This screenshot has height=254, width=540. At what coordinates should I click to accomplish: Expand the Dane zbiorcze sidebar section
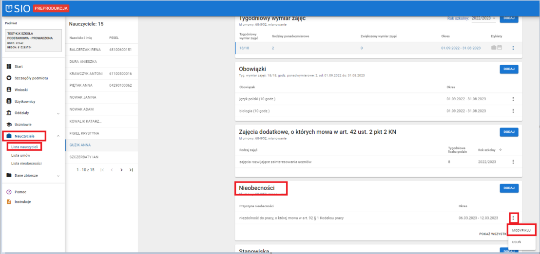(x=58, y=175)
